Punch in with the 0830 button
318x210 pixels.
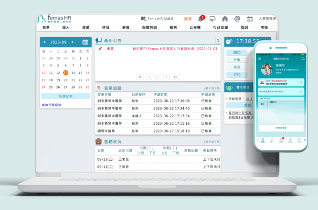[237, 53]
